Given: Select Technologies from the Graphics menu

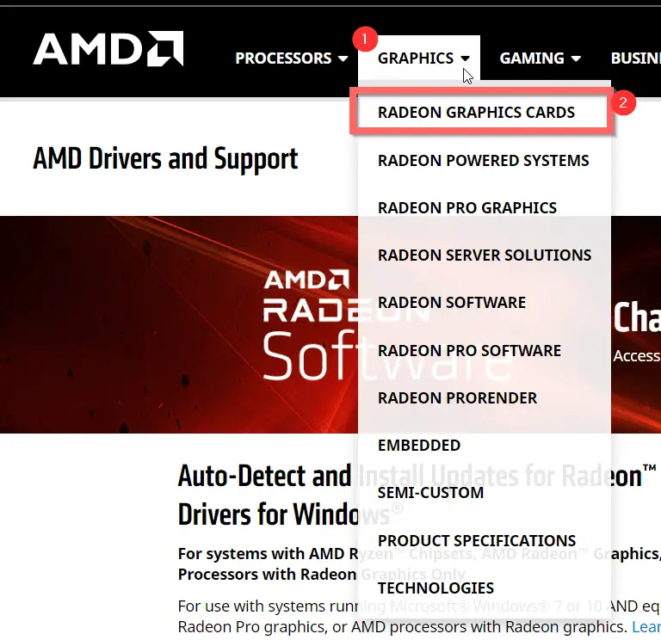Looking at the screenshot, I should click(436, 588).
